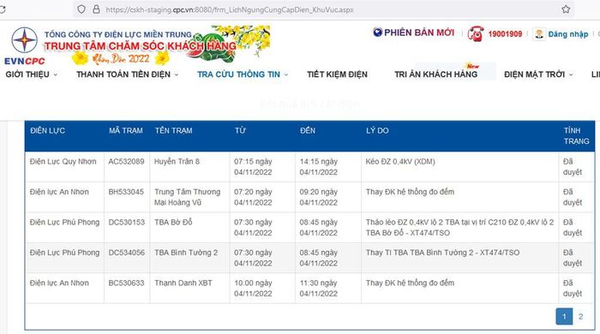Click the Tên trạm column header
600x334 pixels.
click(x=173, y=131)
